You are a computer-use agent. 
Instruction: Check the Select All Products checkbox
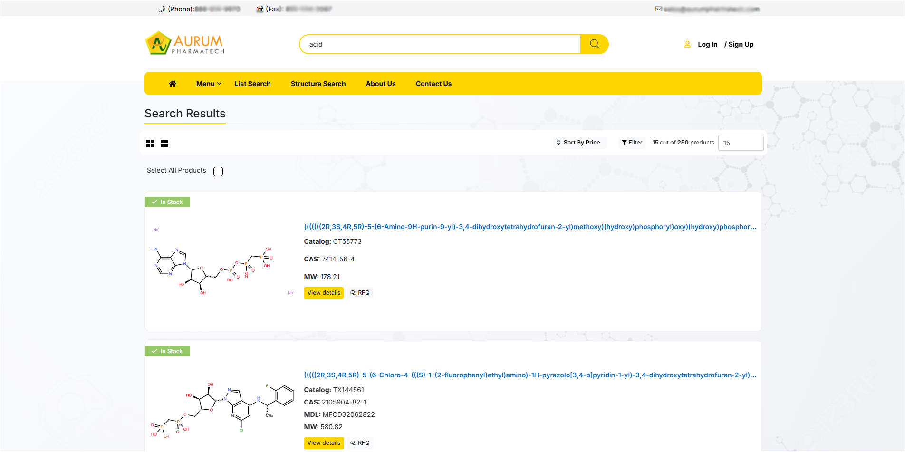(x=218, y=172)
